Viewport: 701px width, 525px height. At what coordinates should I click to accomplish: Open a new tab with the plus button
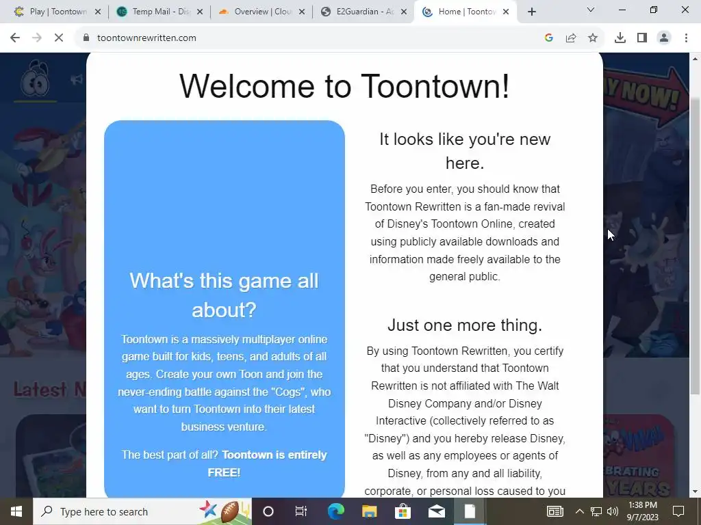pyautogui.click(x=531, y=12)
